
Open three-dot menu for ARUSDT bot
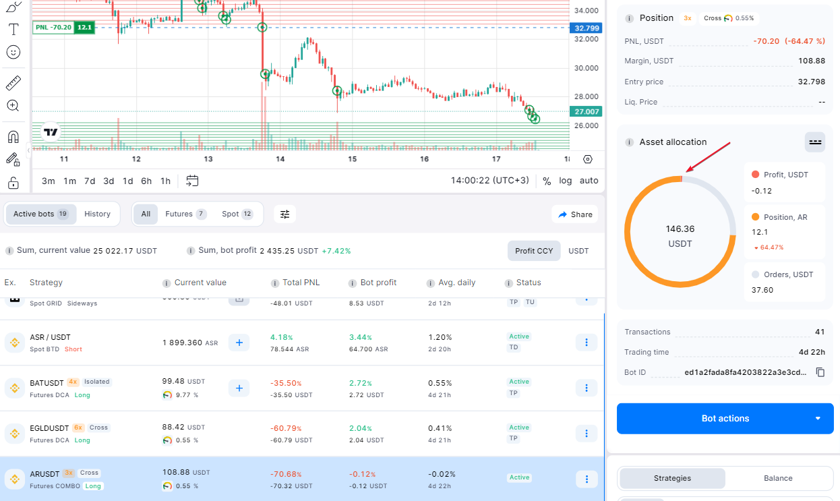click(x=586, y=479)
